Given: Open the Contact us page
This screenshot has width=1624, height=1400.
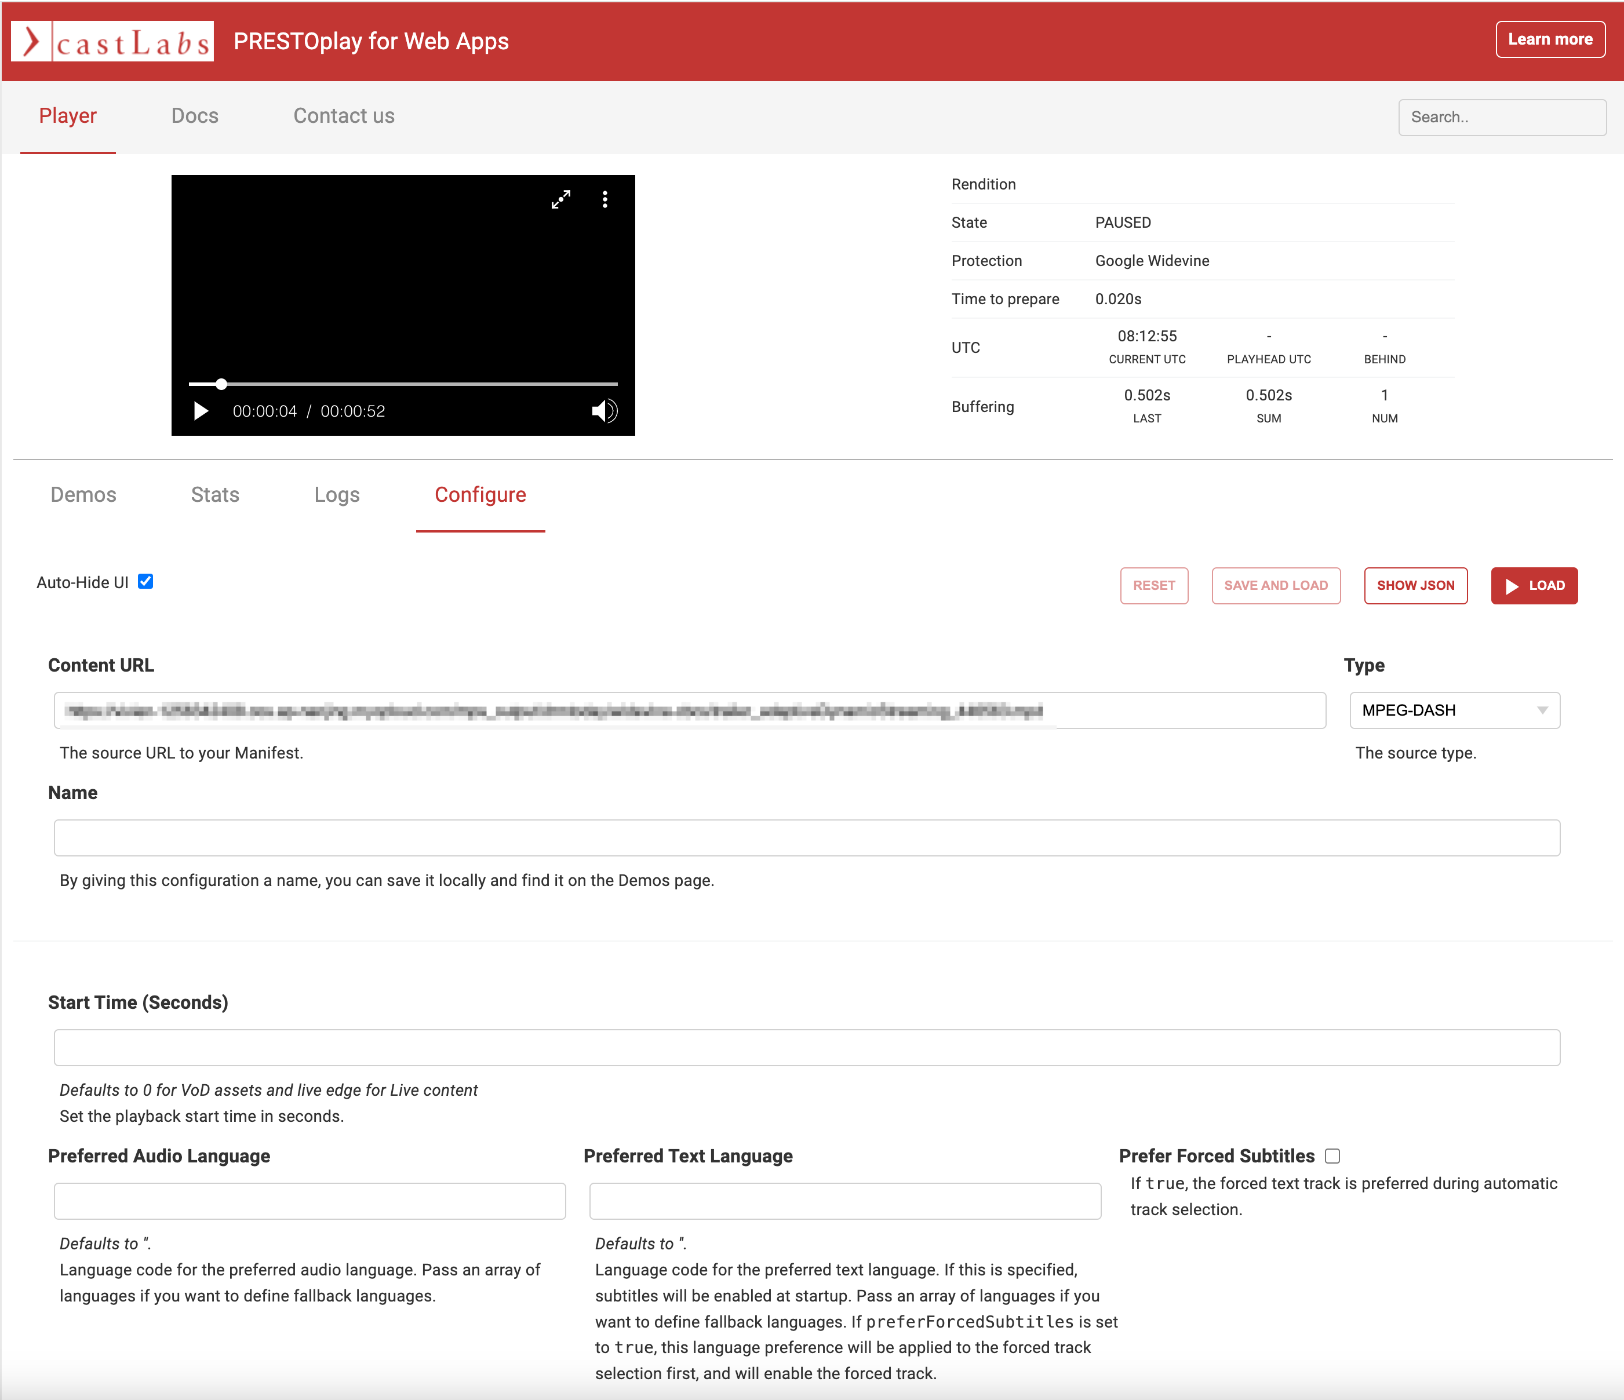Looking at the screenshot, I should click(x=343, y=116).
